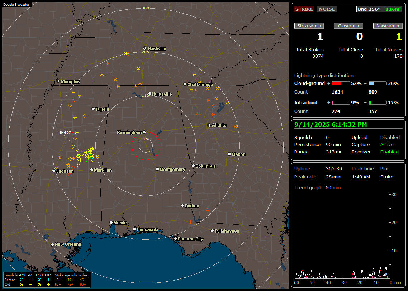This screenshot has width=408, height=291.
Task: Click the Old +CG yellow legend symbol
Action: click(x=39, y=285)
